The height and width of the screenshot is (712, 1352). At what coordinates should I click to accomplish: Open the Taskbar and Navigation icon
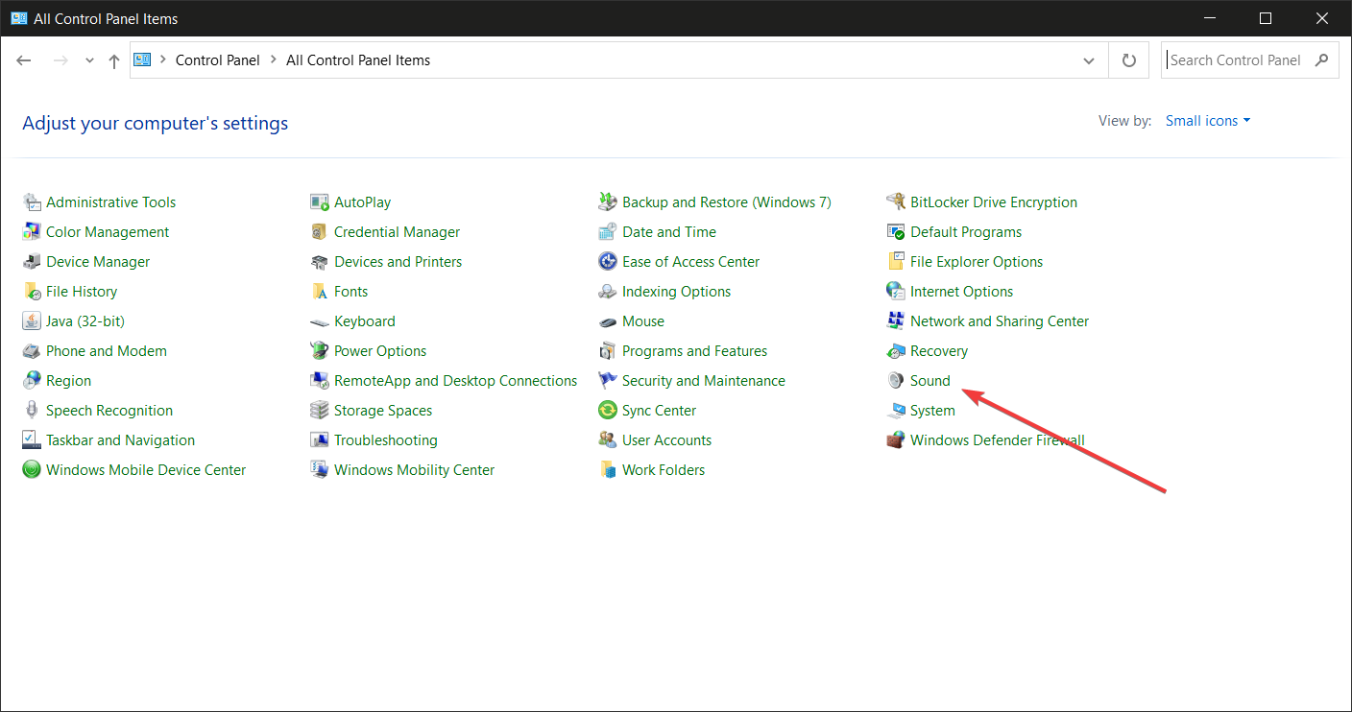(32, 440)
